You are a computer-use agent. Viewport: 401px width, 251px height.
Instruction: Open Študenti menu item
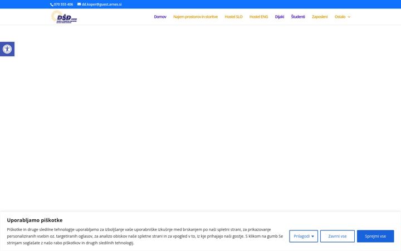[x=298, y=17]
